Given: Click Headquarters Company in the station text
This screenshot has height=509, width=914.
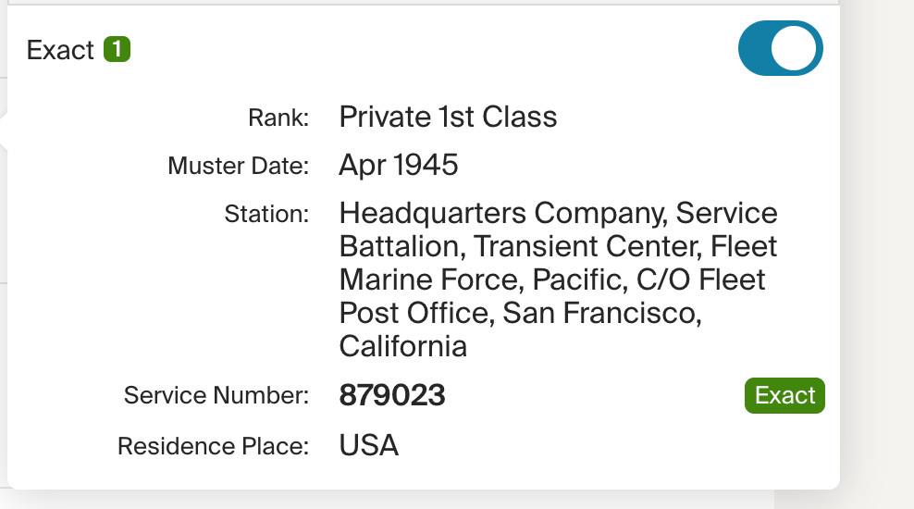Looking at the screenshot, I should tap(502, 214).
